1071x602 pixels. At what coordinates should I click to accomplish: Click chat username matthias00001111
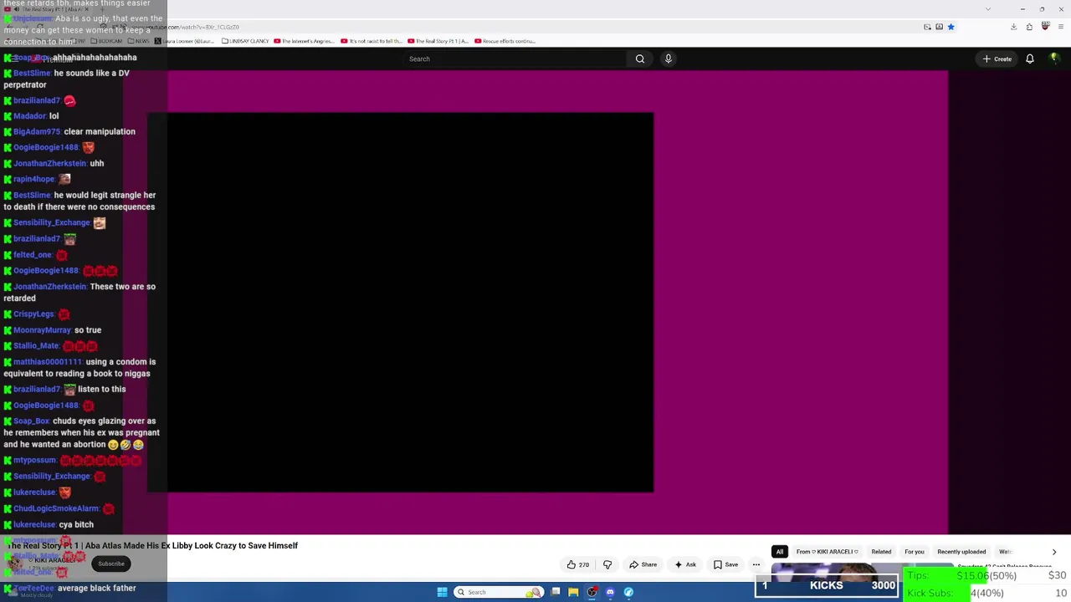tap(48, 362)
